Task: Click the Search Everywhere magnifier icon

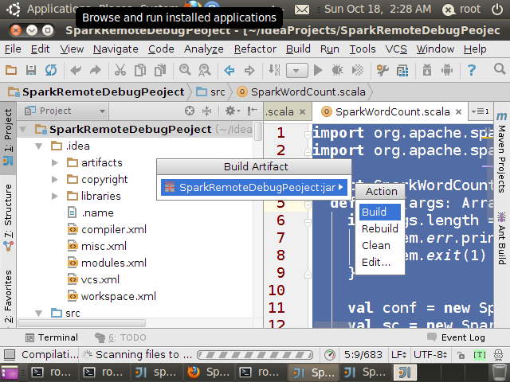Action: click(500, 69)
